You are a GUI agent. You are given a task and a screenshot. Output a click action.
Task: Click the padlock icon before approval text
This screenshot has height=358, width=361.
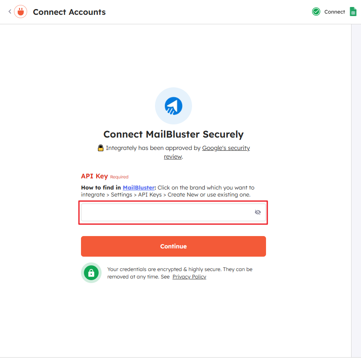tap(101, 147)
